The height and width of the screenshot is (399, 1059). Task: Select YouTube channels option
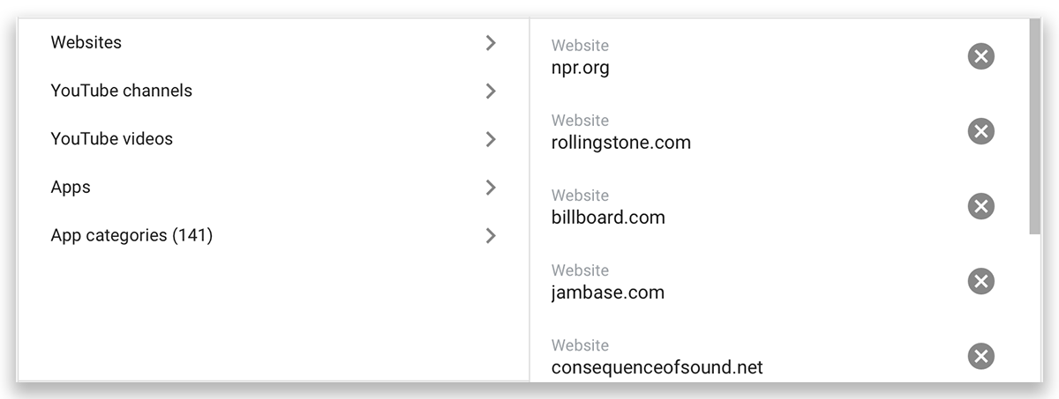274,91
